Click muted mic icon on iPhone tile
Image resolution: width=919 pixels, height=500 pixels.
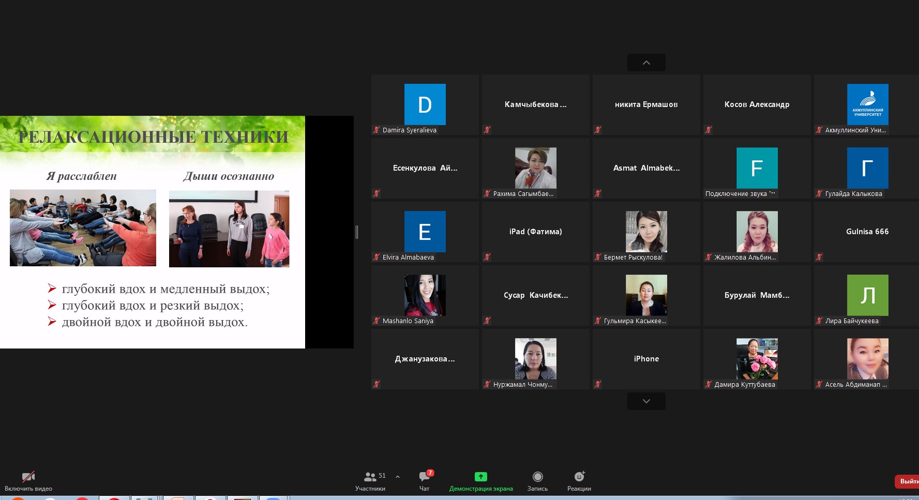tap(597, 384)
